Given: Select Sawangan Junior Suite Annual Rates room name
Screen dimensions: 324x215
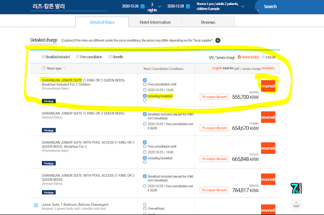Looking at the screenshot, I should 83,113.
